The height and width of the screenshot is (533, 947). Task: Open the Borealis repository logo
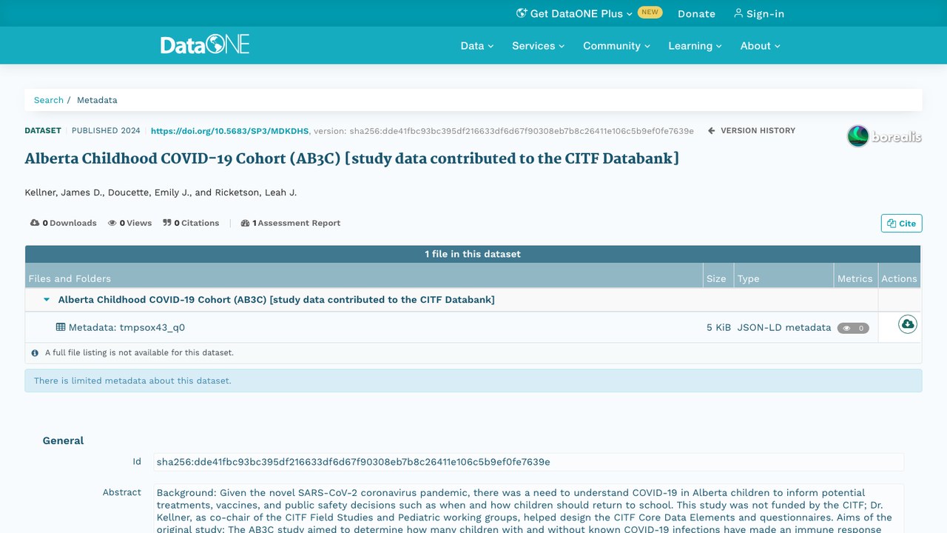tap(884, 136)
